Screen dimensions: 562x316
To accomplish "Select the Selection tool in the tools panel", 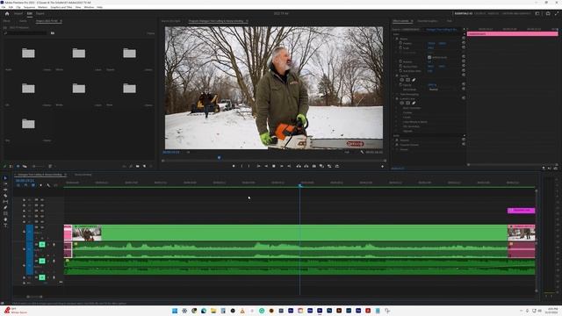I will pos(5,178).
